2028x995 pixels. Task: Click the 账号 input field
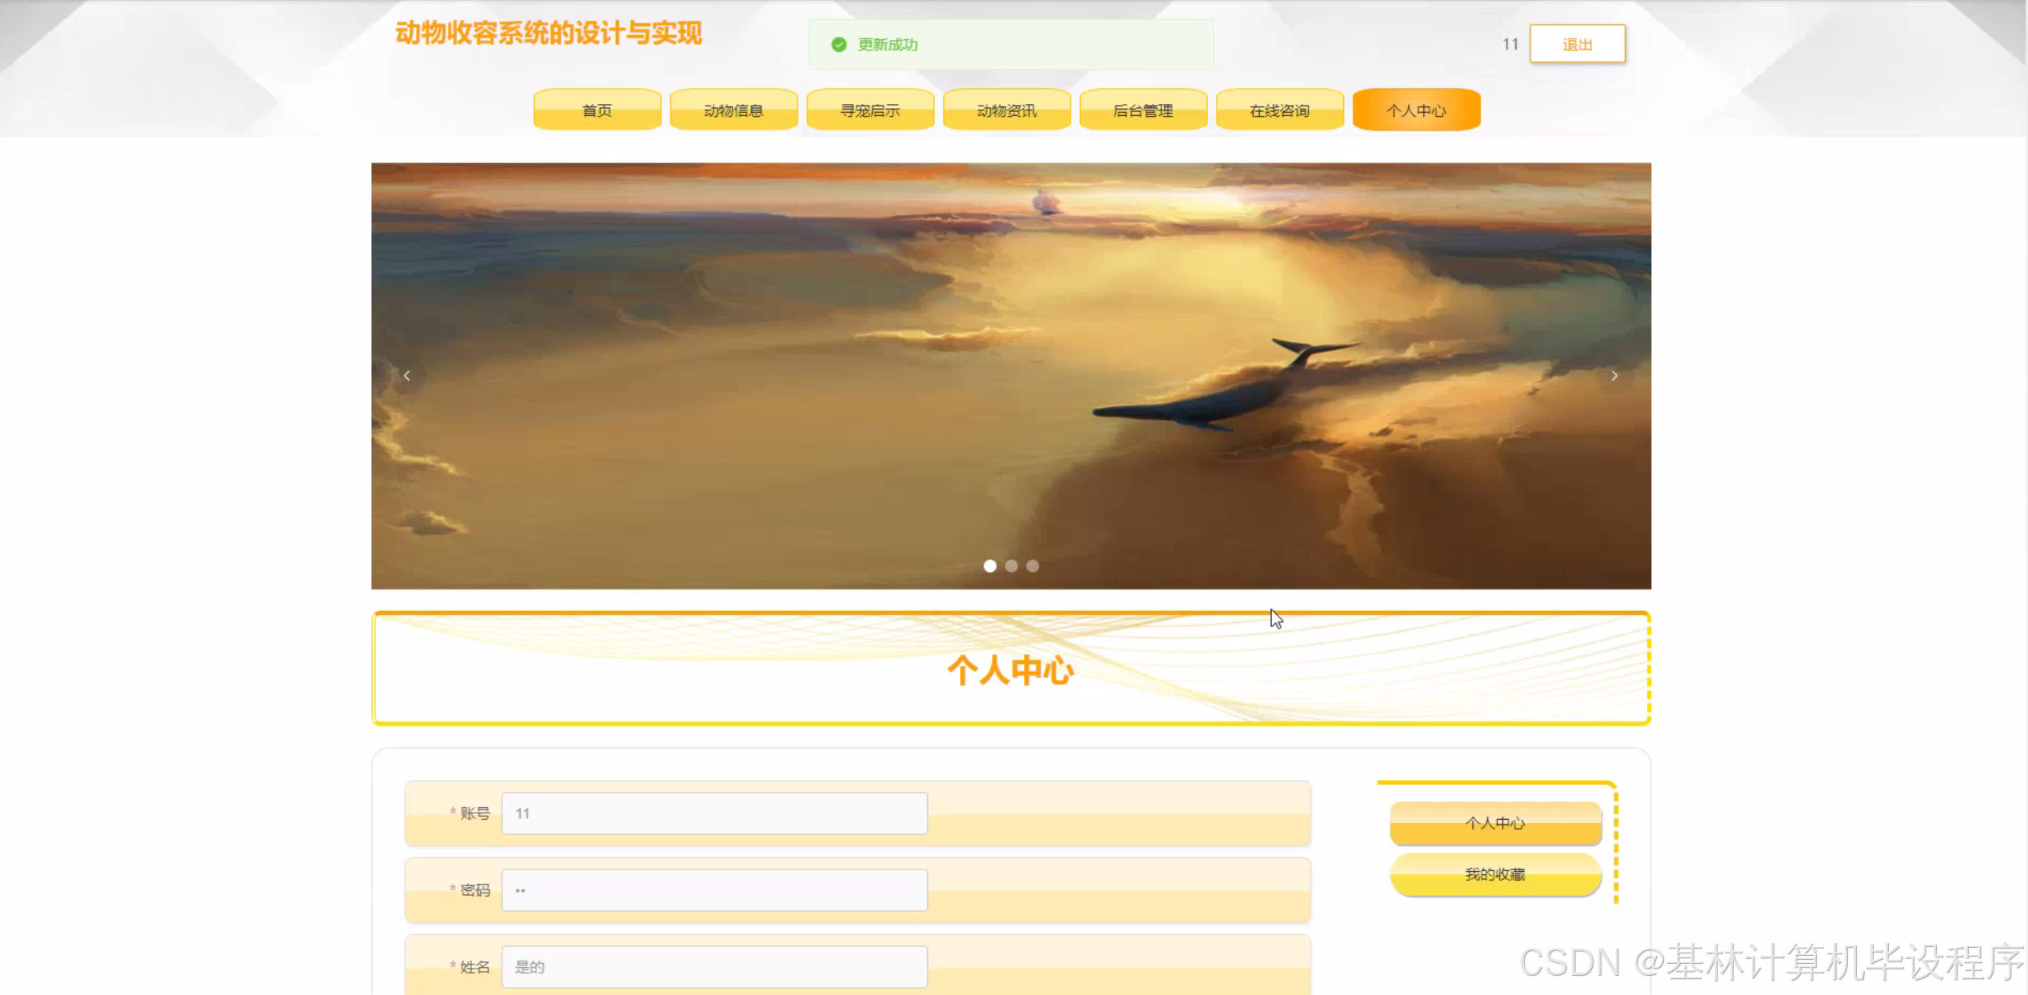click(714, 813)
